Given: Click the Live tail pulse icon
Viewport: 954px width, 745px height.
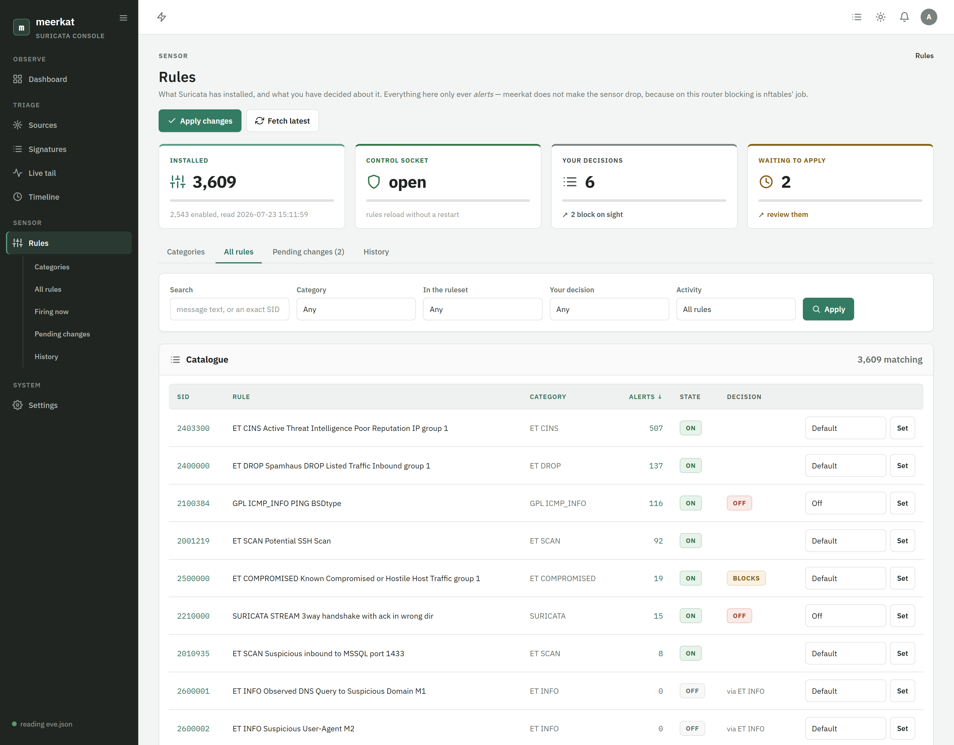Looking at the screenshot, I should pyautogui.click(x=18, y=173).
